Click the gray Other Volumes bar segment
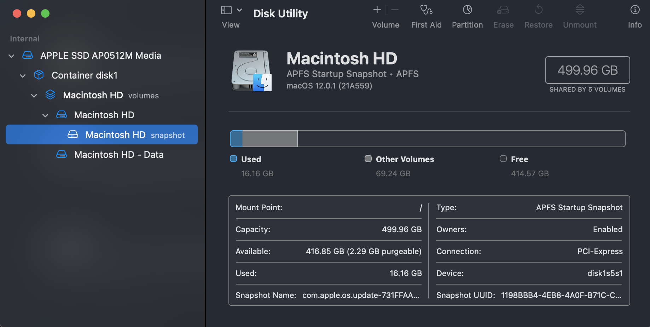This screenshot has width=650, height=327. pos(270,139)
